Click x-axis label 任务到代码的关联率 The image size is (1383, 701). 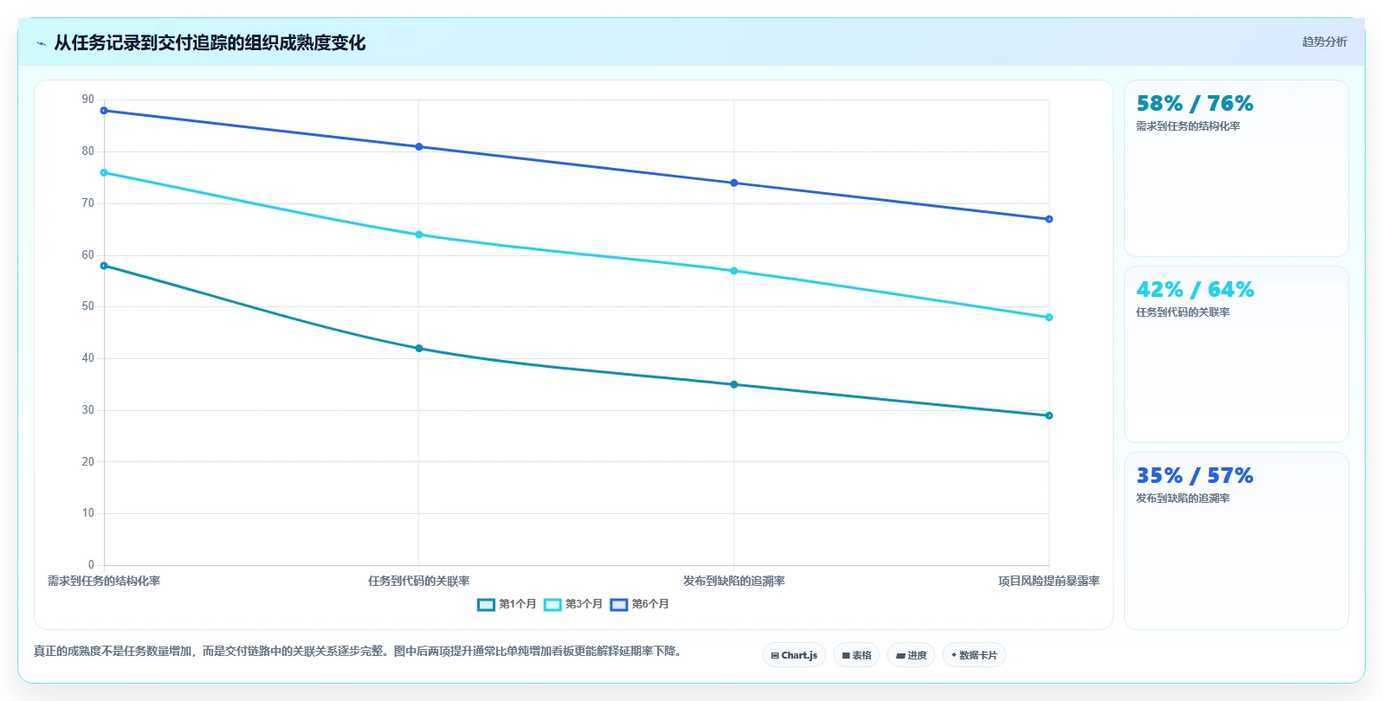(x=419, y=582)
